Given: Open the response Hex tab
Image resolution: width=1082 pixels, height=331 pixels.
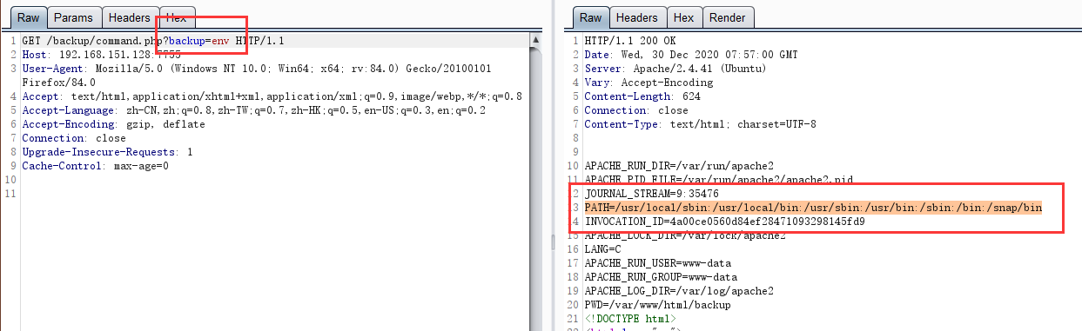Looking at the screenshot, I should [x=684, y=17].
